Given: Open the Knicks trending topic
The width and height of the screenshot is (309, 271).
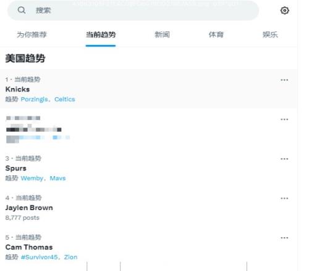Looking at the screenshot, I should [17, 89].
